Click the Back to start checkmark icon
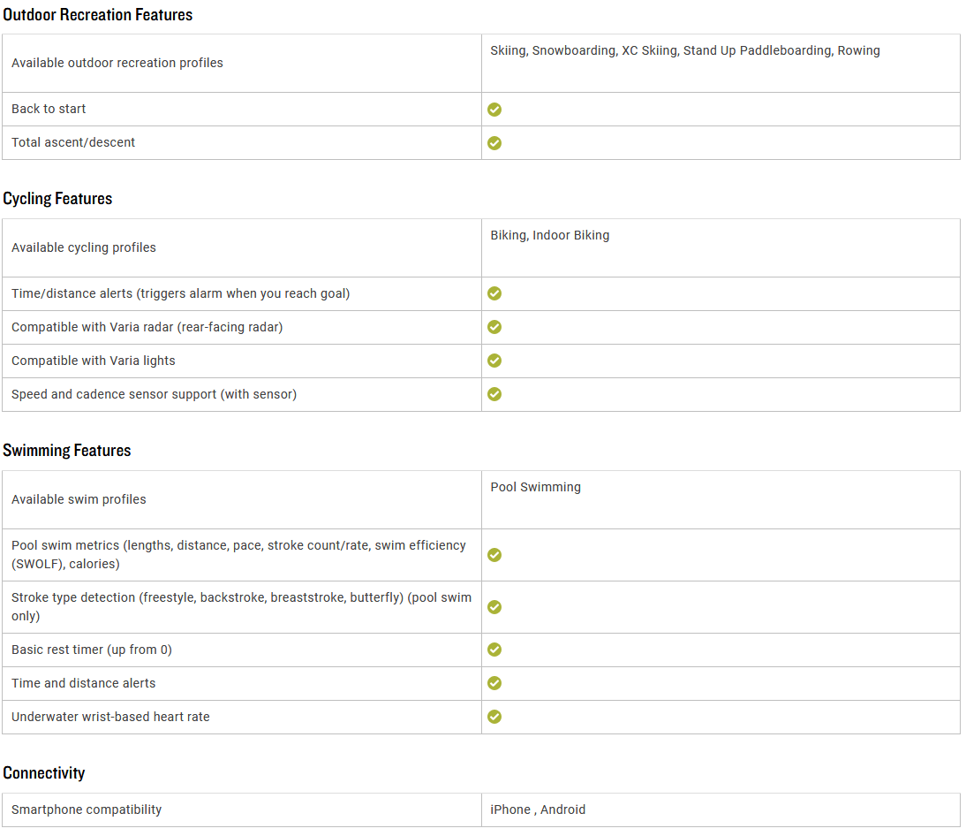 pos(494,110)
